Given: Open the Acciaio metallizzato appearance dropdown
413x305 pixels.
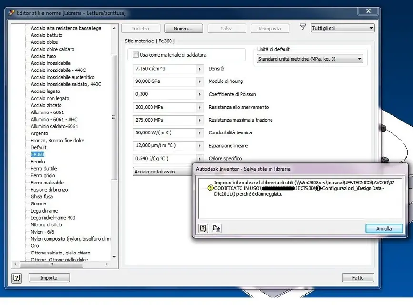Looking at the screenshot, I should 163,172.
